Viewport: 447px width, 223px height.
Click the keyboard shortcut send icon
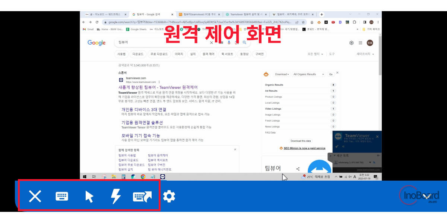pyautogui.click(x=142, y=196)
